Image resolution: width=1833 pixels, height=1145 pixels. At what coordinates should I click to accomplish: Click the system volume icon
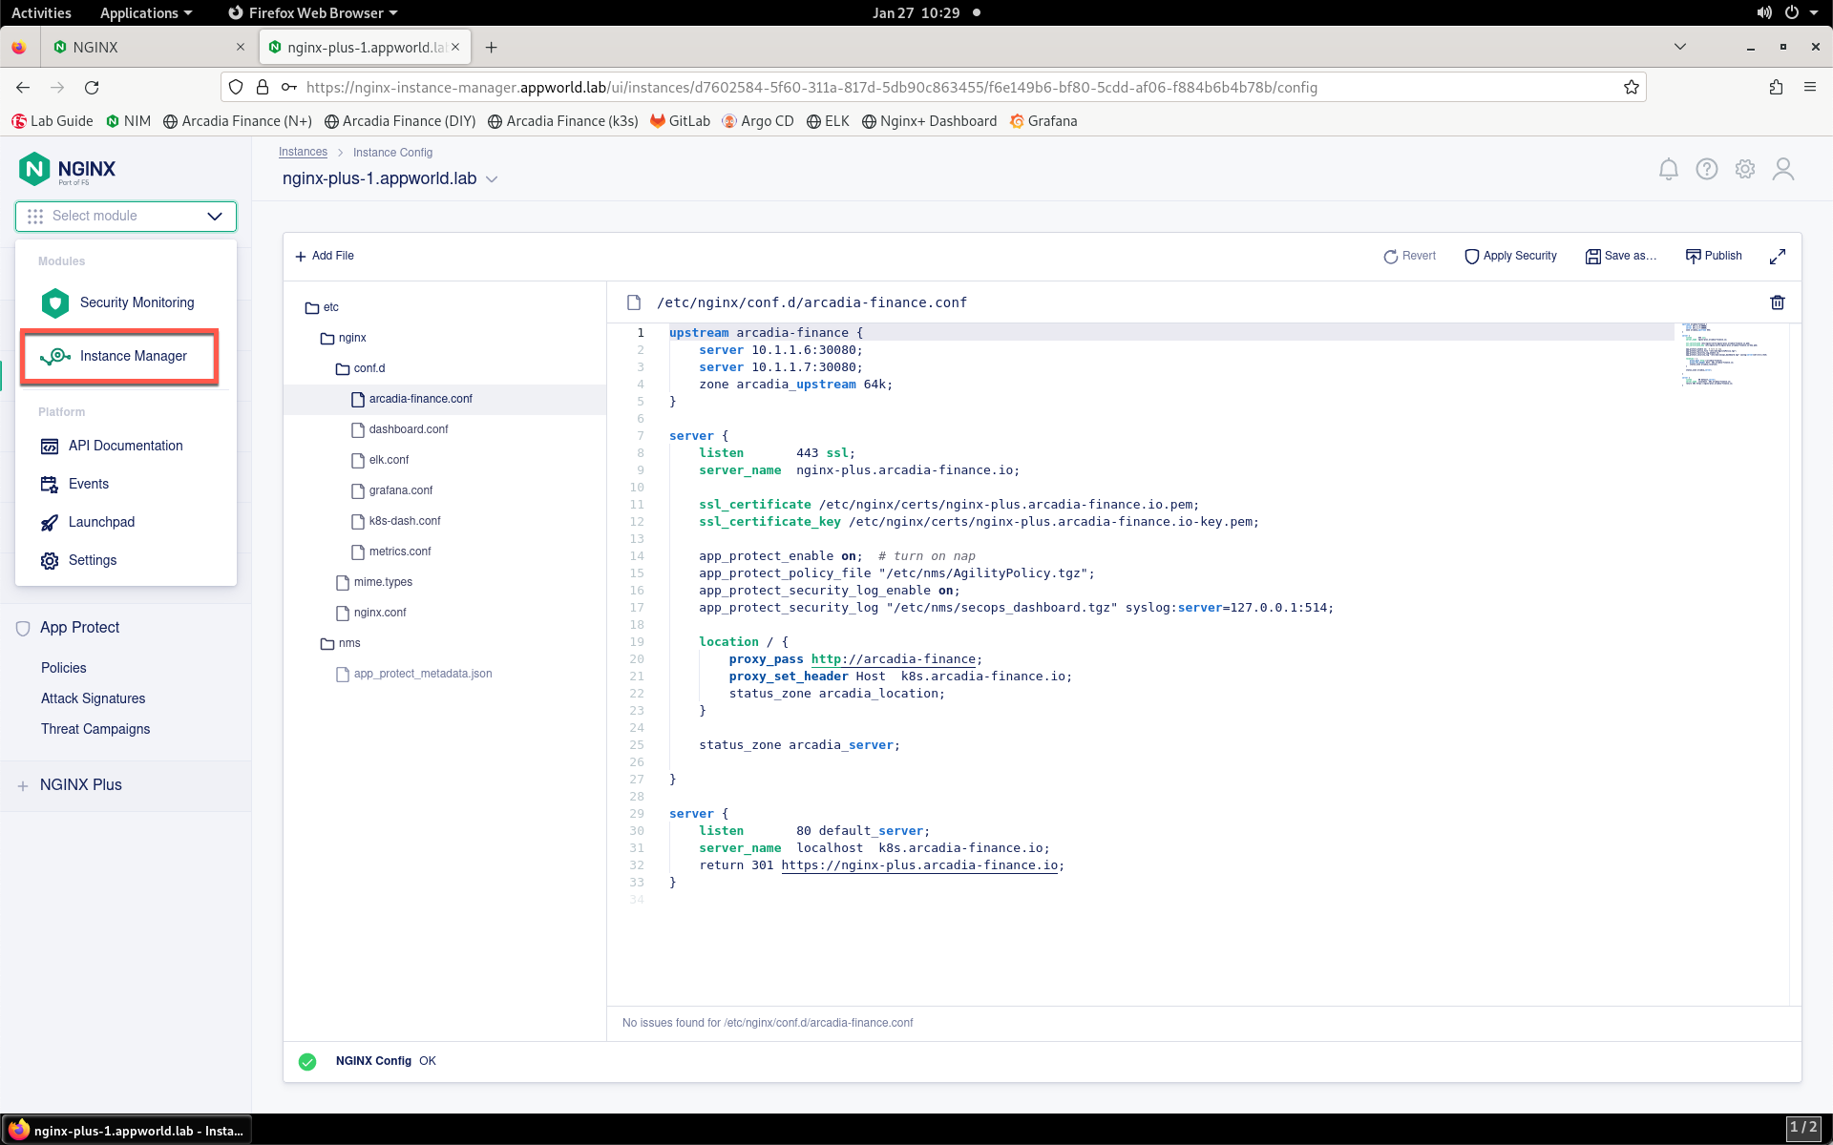1763,12
